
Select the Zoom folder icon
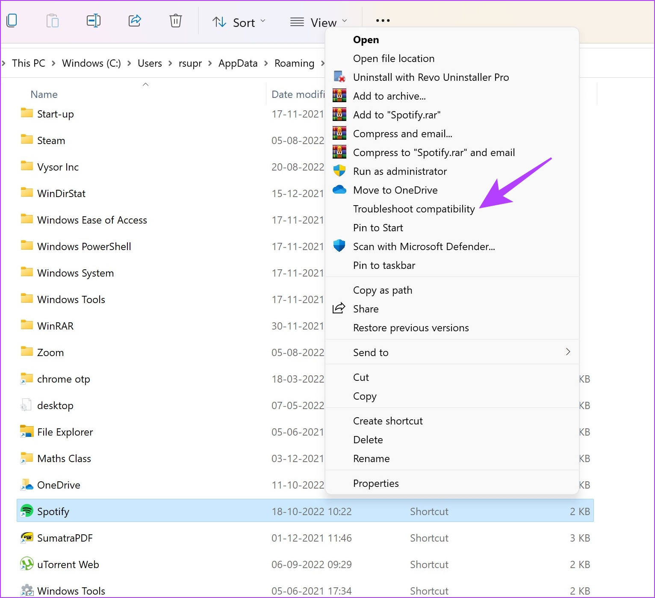pos(27,352)
